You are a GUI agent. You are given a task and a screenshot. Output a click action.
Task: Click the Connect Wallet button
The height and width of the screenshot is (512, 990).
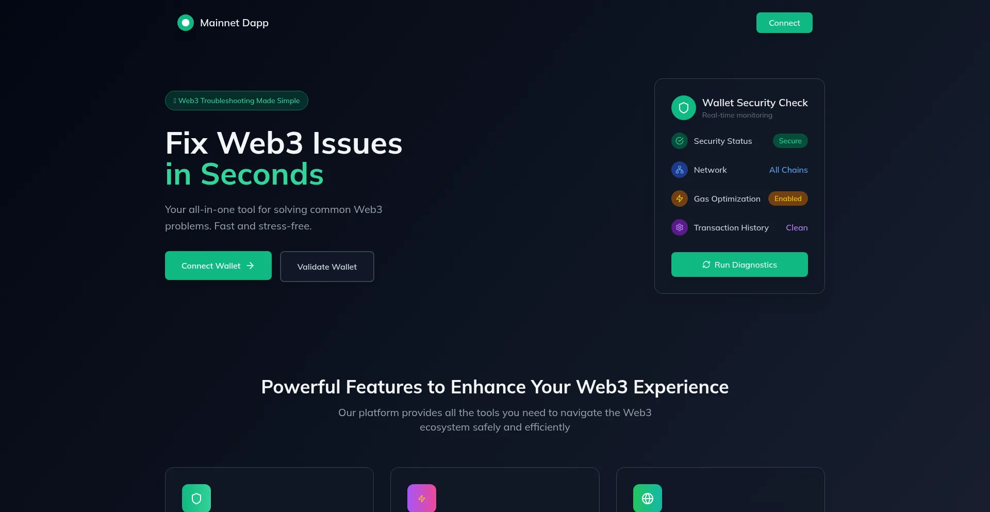[218, 266]
